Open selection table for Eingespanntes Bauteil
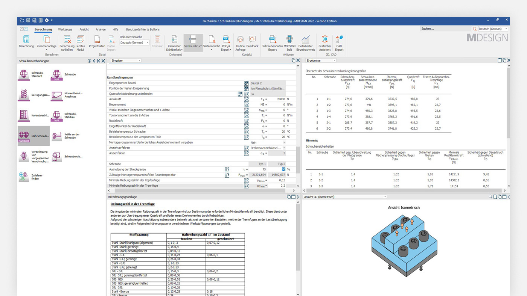527x296 pixels. [246, 83]
